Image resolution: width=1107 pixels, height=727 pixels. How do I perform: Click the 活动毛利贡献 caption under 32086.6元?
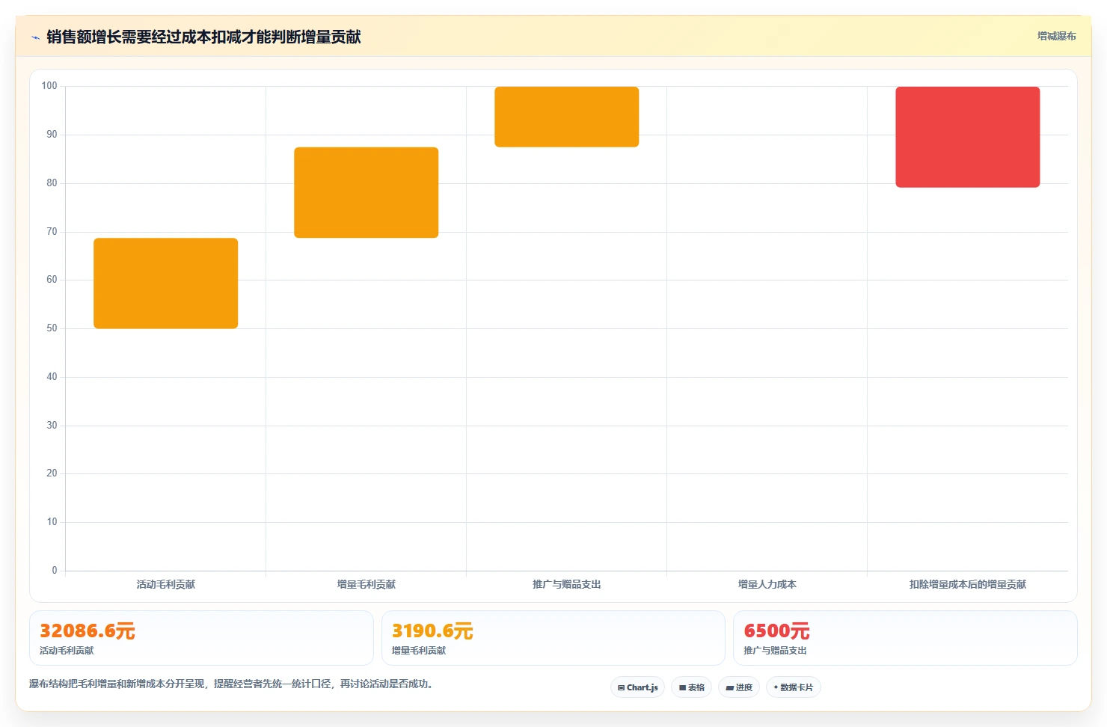67,651
